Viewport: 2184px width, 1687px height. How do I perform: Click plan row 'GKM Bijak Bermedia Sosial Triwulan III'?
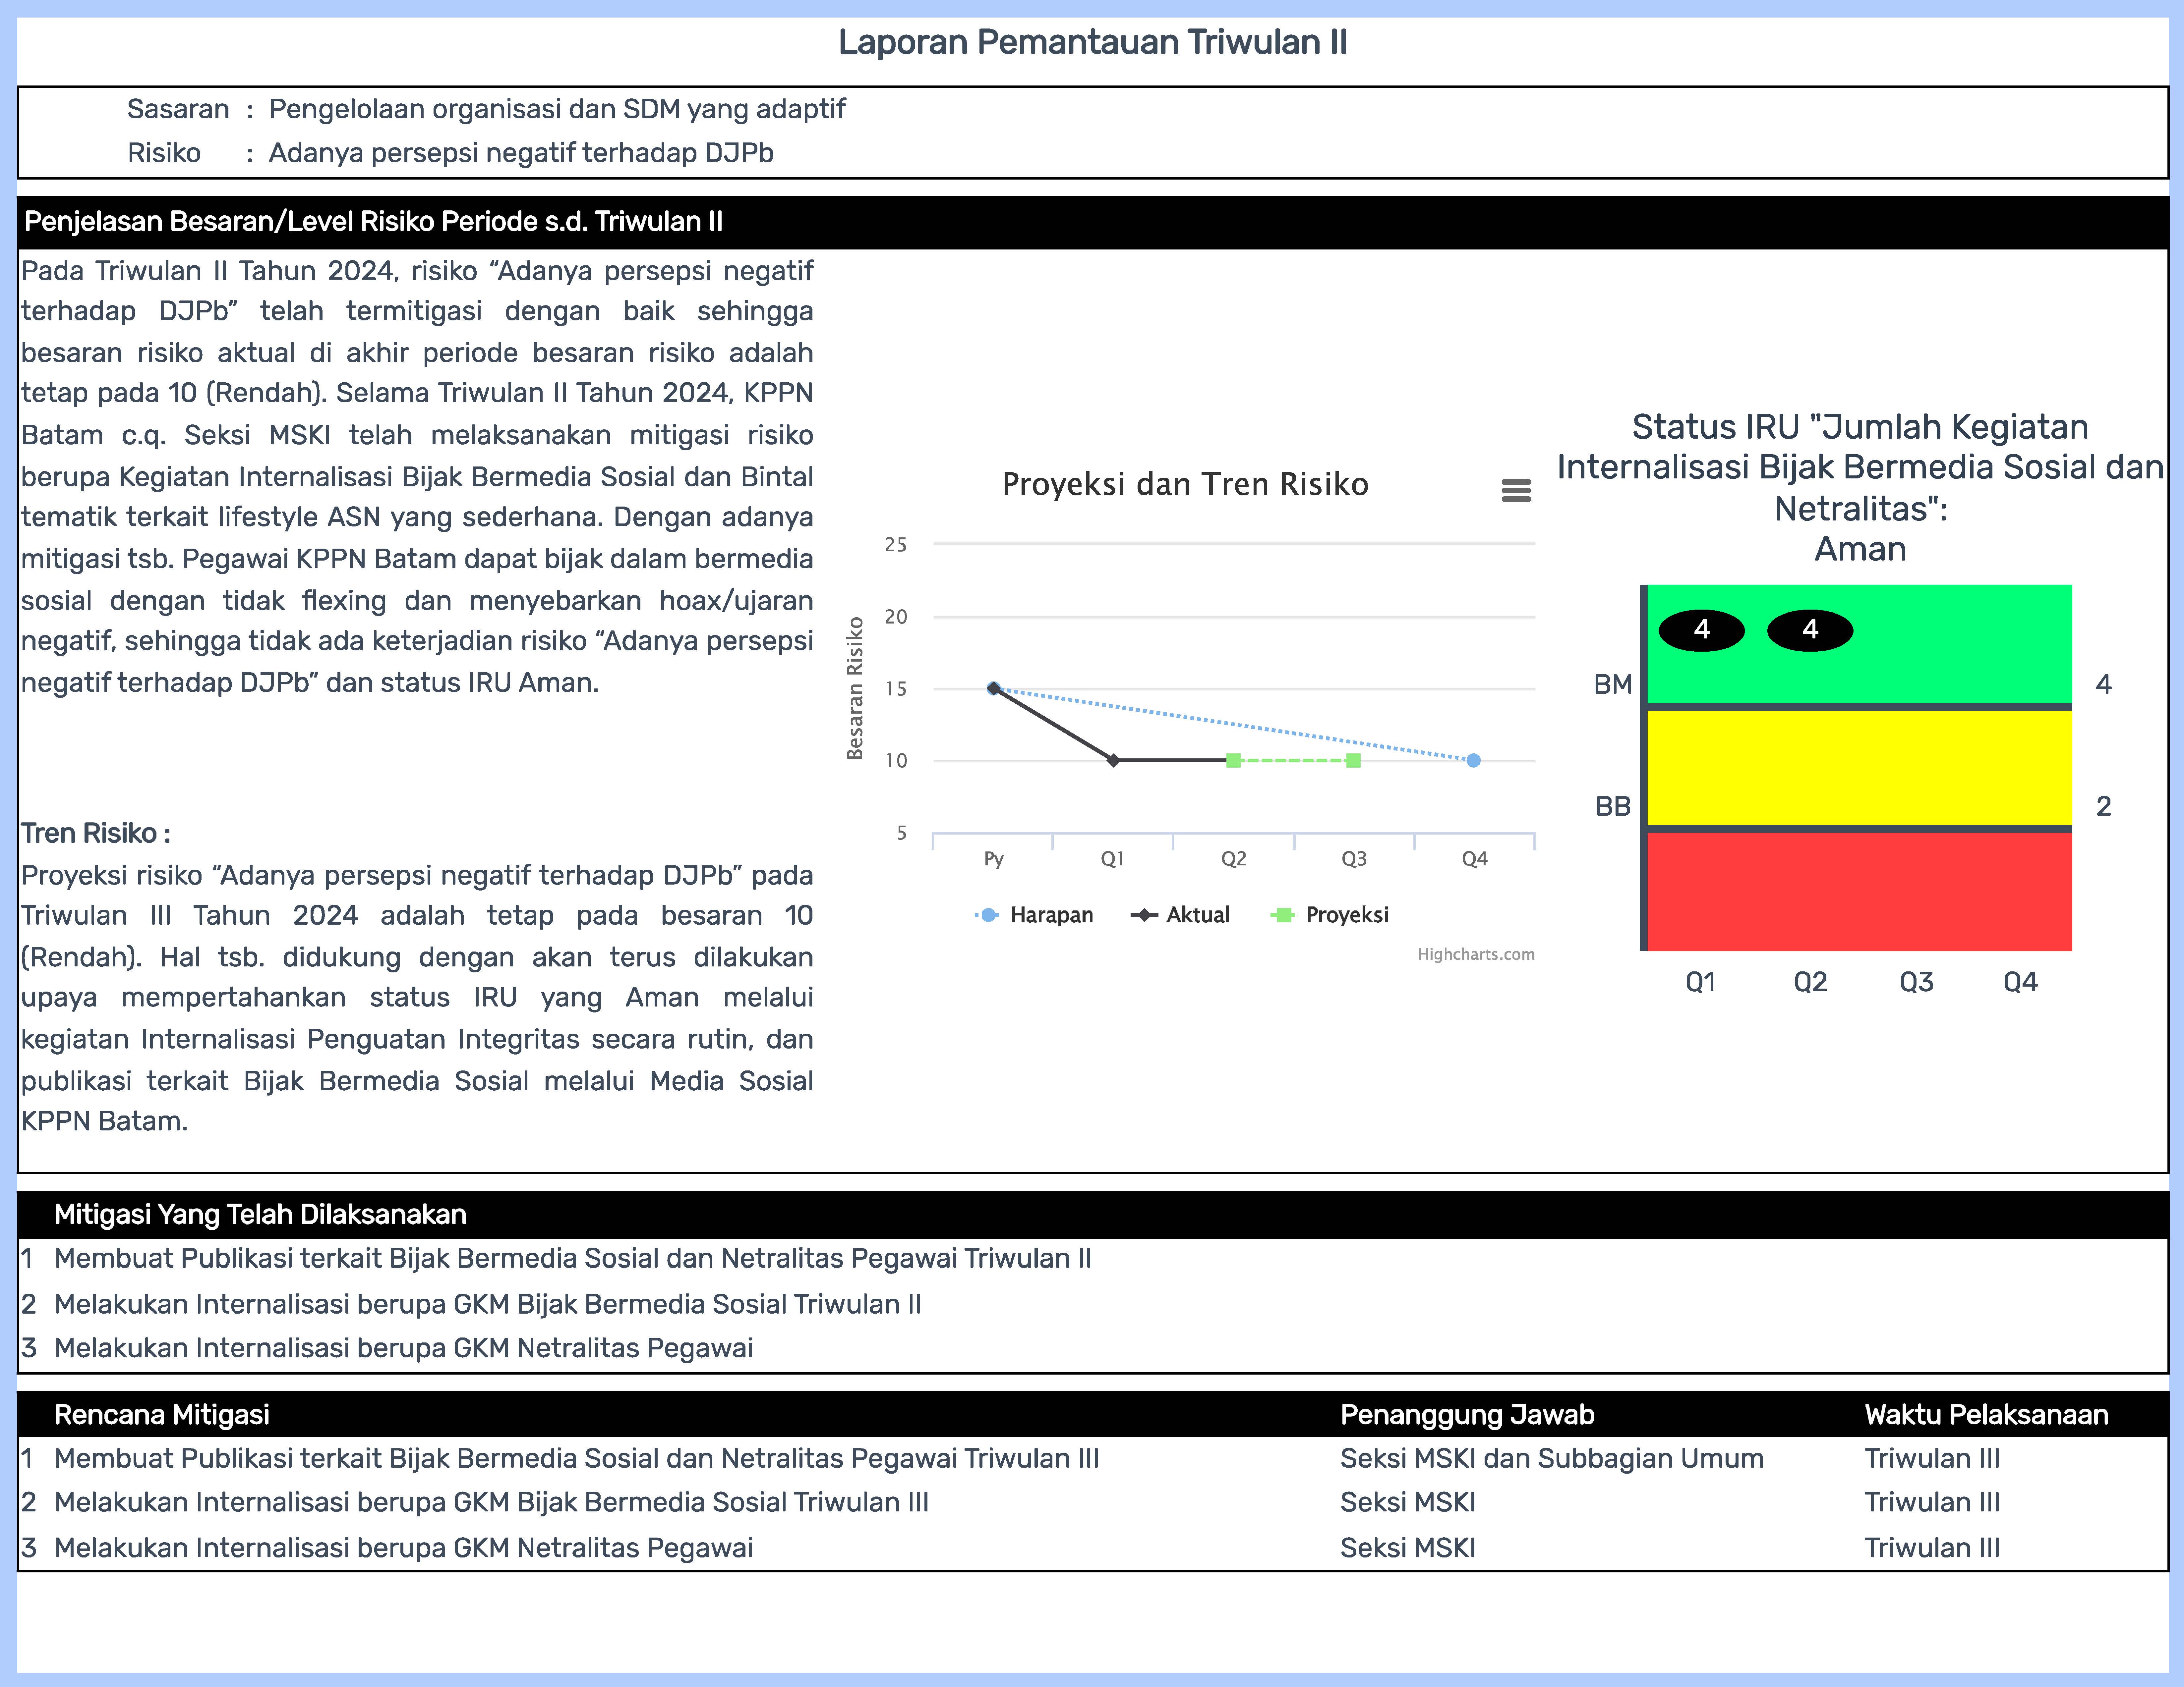pos(492,1503)
